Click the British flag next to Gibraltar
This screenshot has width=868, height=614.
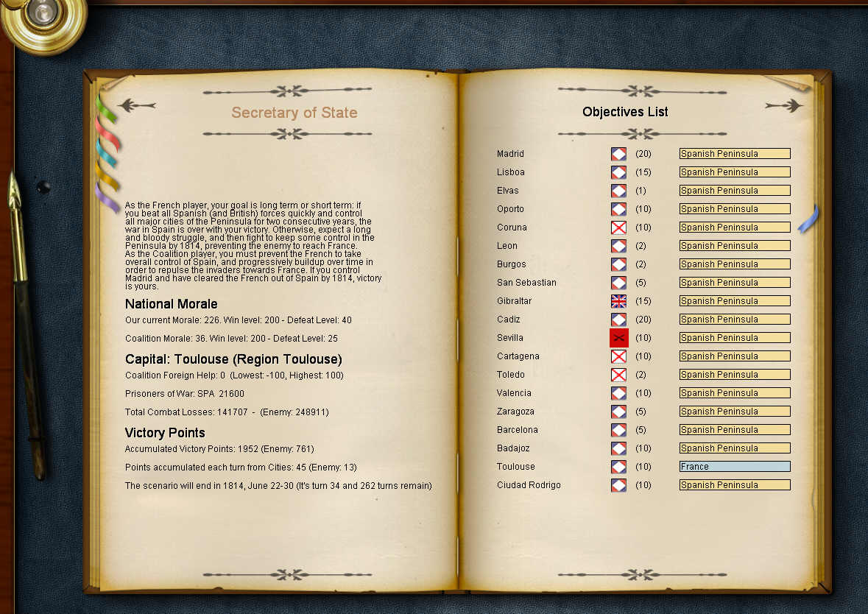(x=618, y=301)
